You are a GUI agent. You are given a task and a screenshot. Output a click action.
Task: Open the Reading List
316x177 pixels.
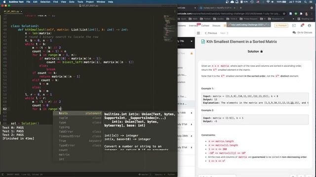click(x=306, y=19)
